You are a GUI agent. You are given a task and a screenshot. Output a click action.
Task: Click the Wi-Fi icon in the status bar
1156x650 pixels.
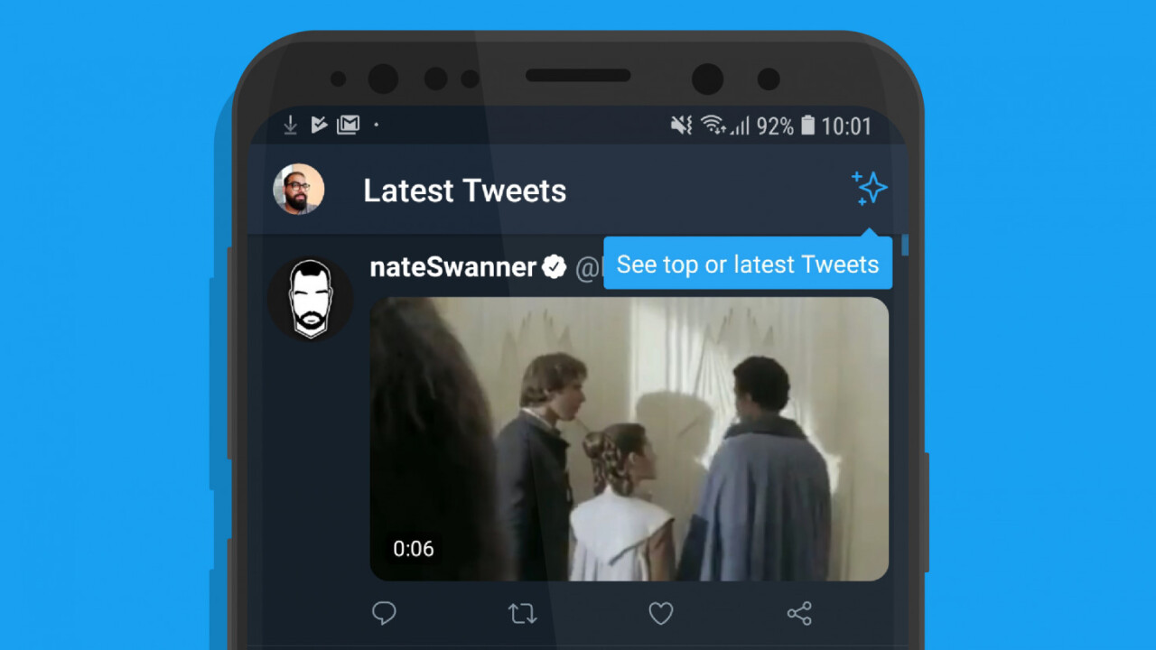[x=714, y=125]
